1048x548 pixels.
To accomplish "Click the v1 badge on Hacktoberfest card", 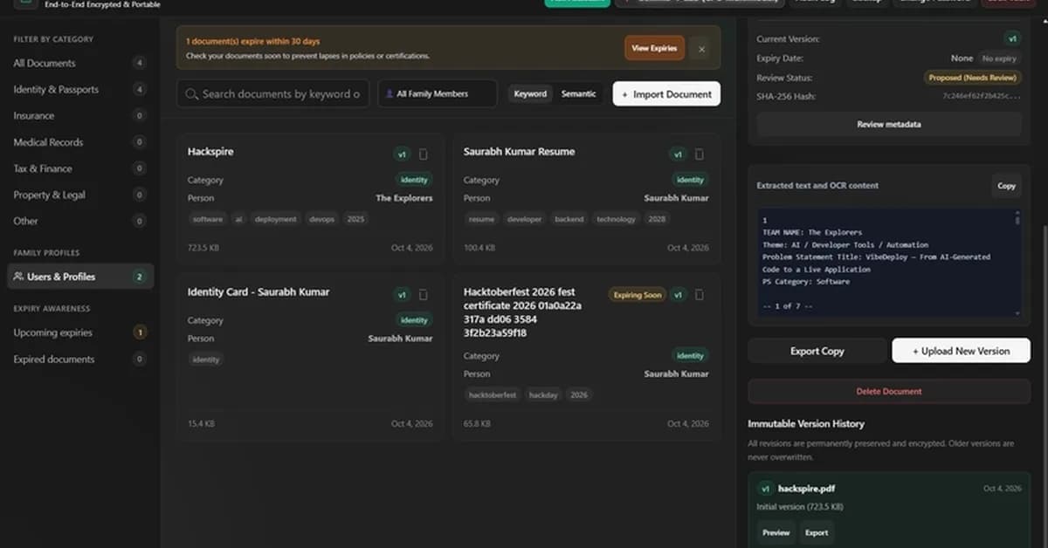I will click(678, 295).
